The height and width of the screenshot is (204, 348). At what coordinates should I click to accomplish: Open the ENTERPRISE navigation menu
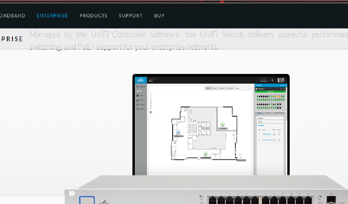pos(52,15)
